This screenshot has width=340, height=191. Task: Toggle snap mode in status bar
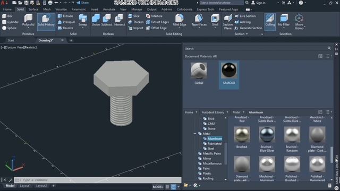[174, 187]
